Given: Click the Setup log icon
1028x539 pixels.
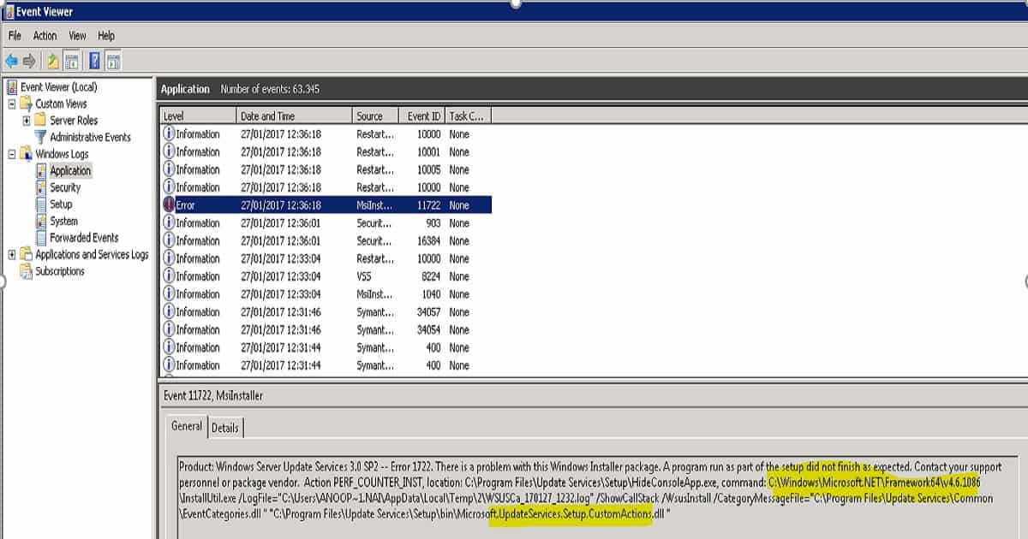Looking at the screenshot, I should pos(42,204).
